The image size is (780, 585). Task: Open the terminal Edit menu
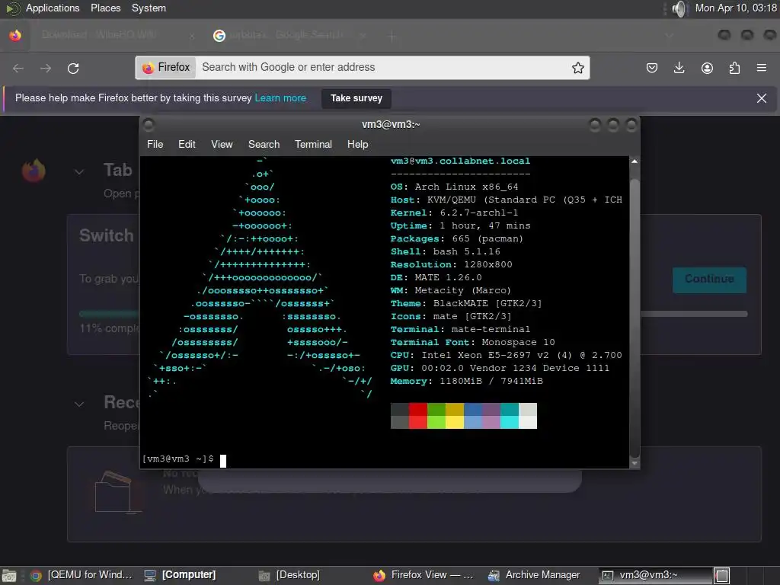187,144
